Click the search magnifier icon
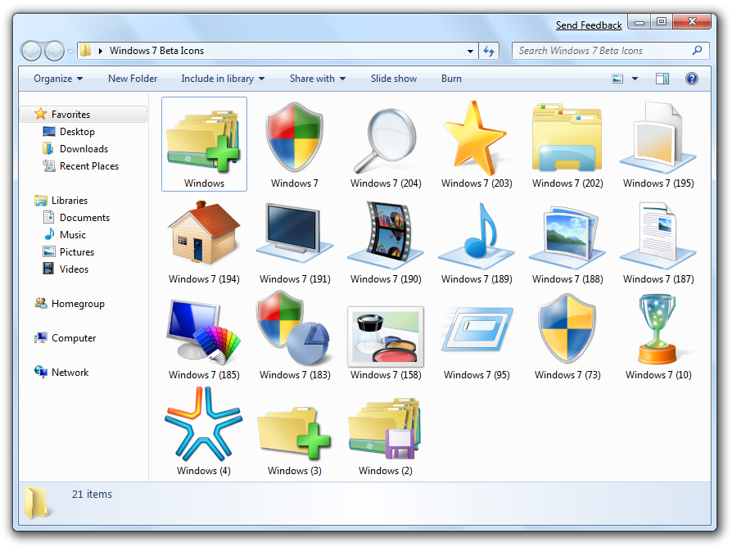 (x=697, y=51)
